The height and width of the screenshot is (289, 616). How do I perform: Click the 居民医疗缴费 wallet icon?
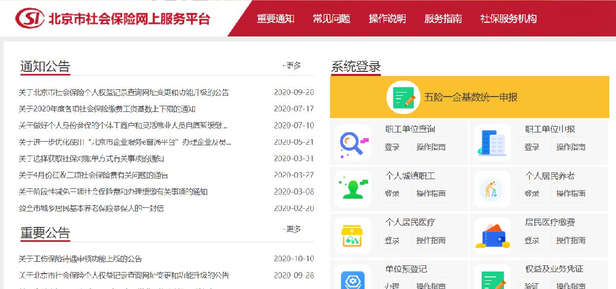tap(492, 236)
